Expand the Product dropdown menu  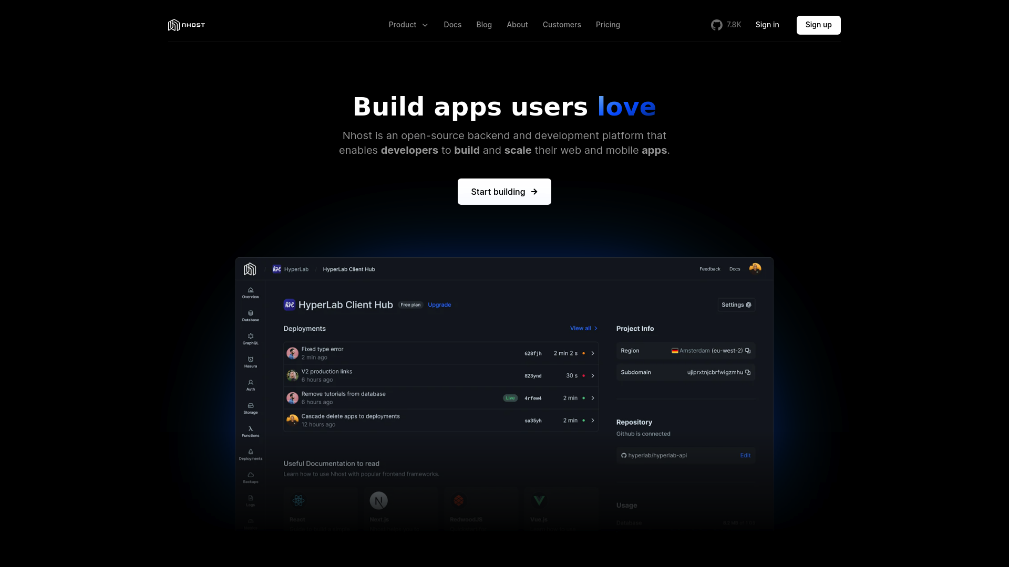tap(408, 25)
